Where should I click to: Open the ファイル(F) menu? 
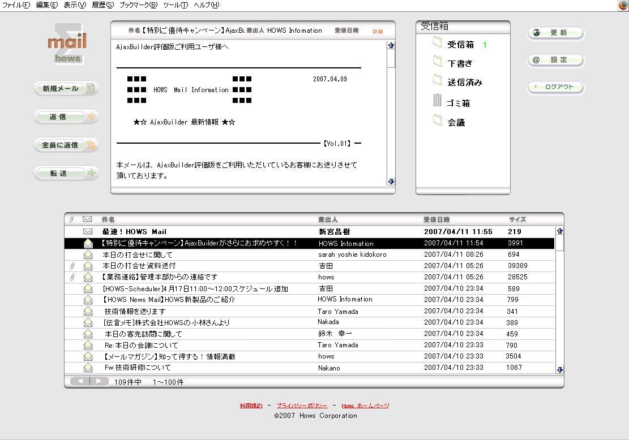[16, 5]
